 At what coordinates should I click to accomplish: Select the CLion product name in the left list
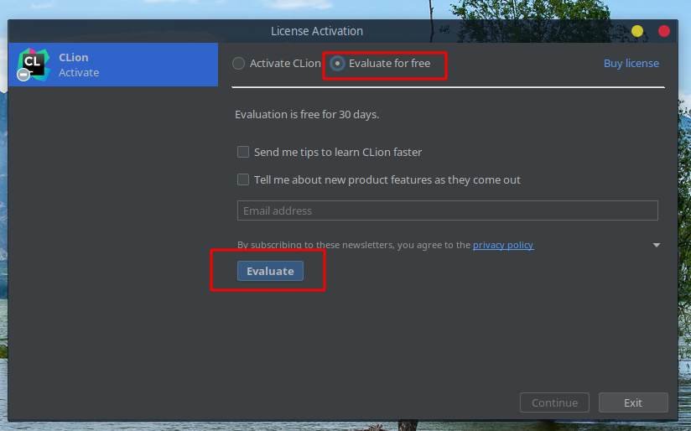point(74,58)
